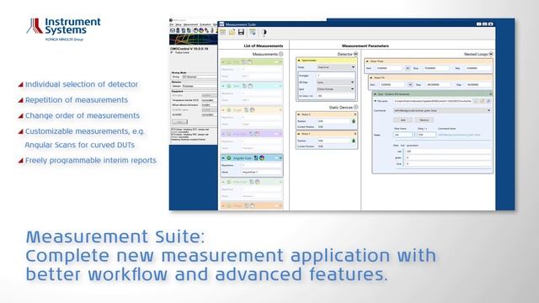
Task: Click the document icon on the purple measurement card
Action: 251,134
